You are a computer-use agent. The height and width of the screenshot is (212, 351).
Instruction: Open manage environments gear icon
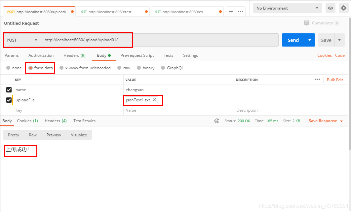click(344, 8)
